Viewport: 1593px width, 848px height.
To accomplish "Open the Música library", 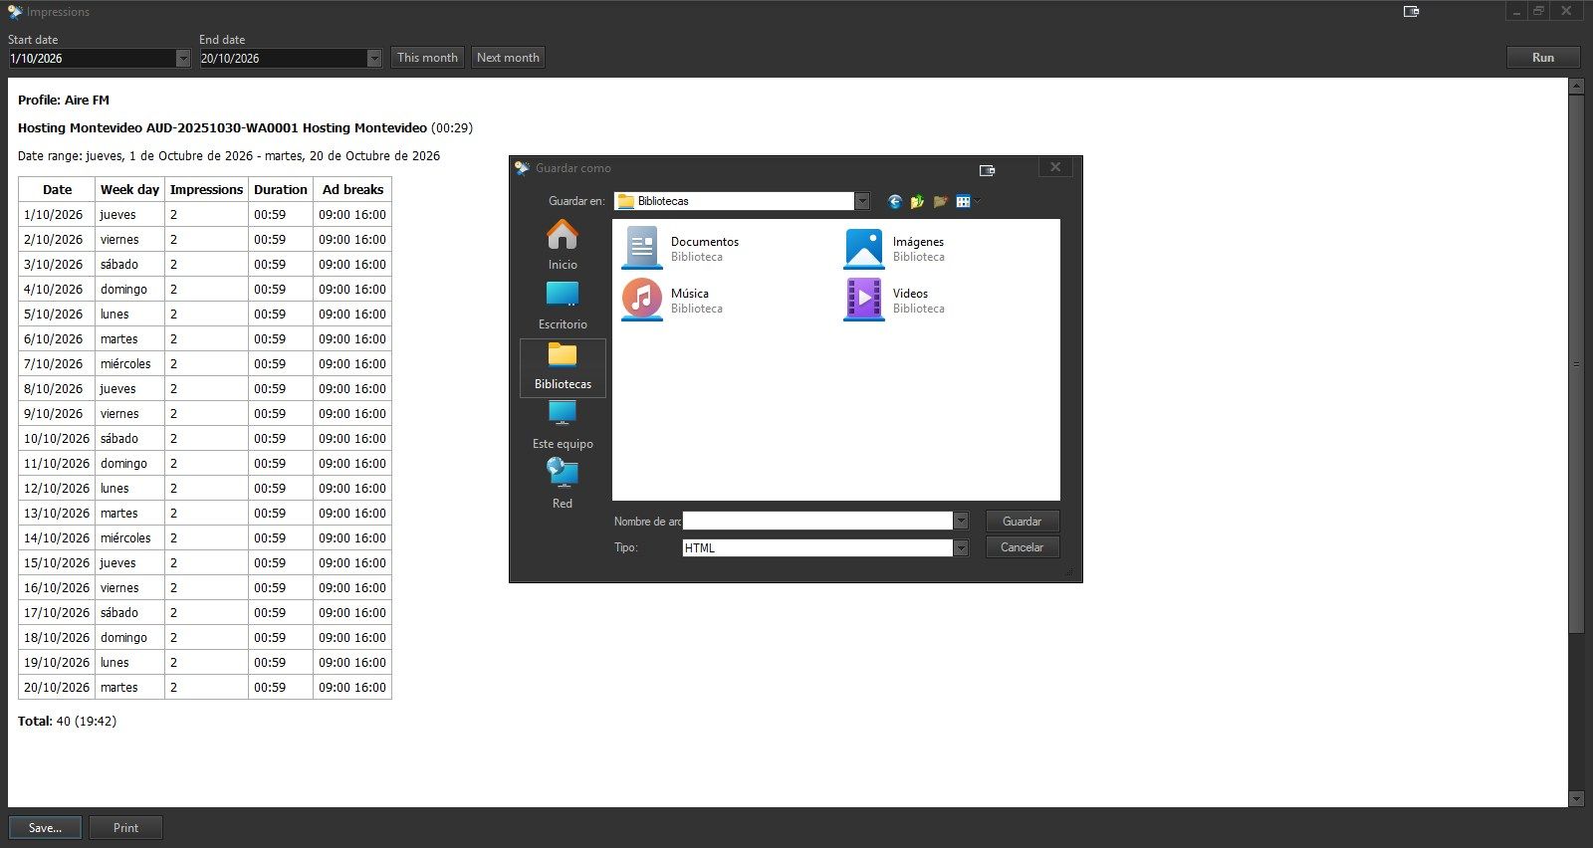I will [673, 301].
